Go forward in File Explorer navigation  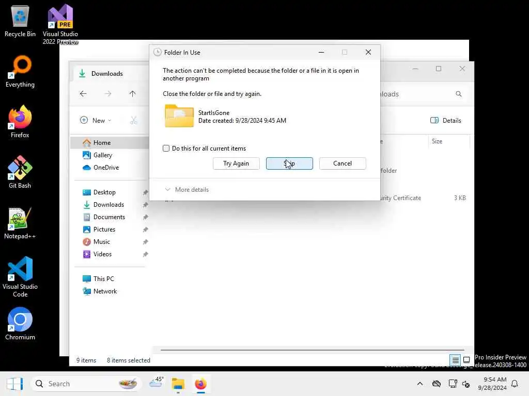108,94
